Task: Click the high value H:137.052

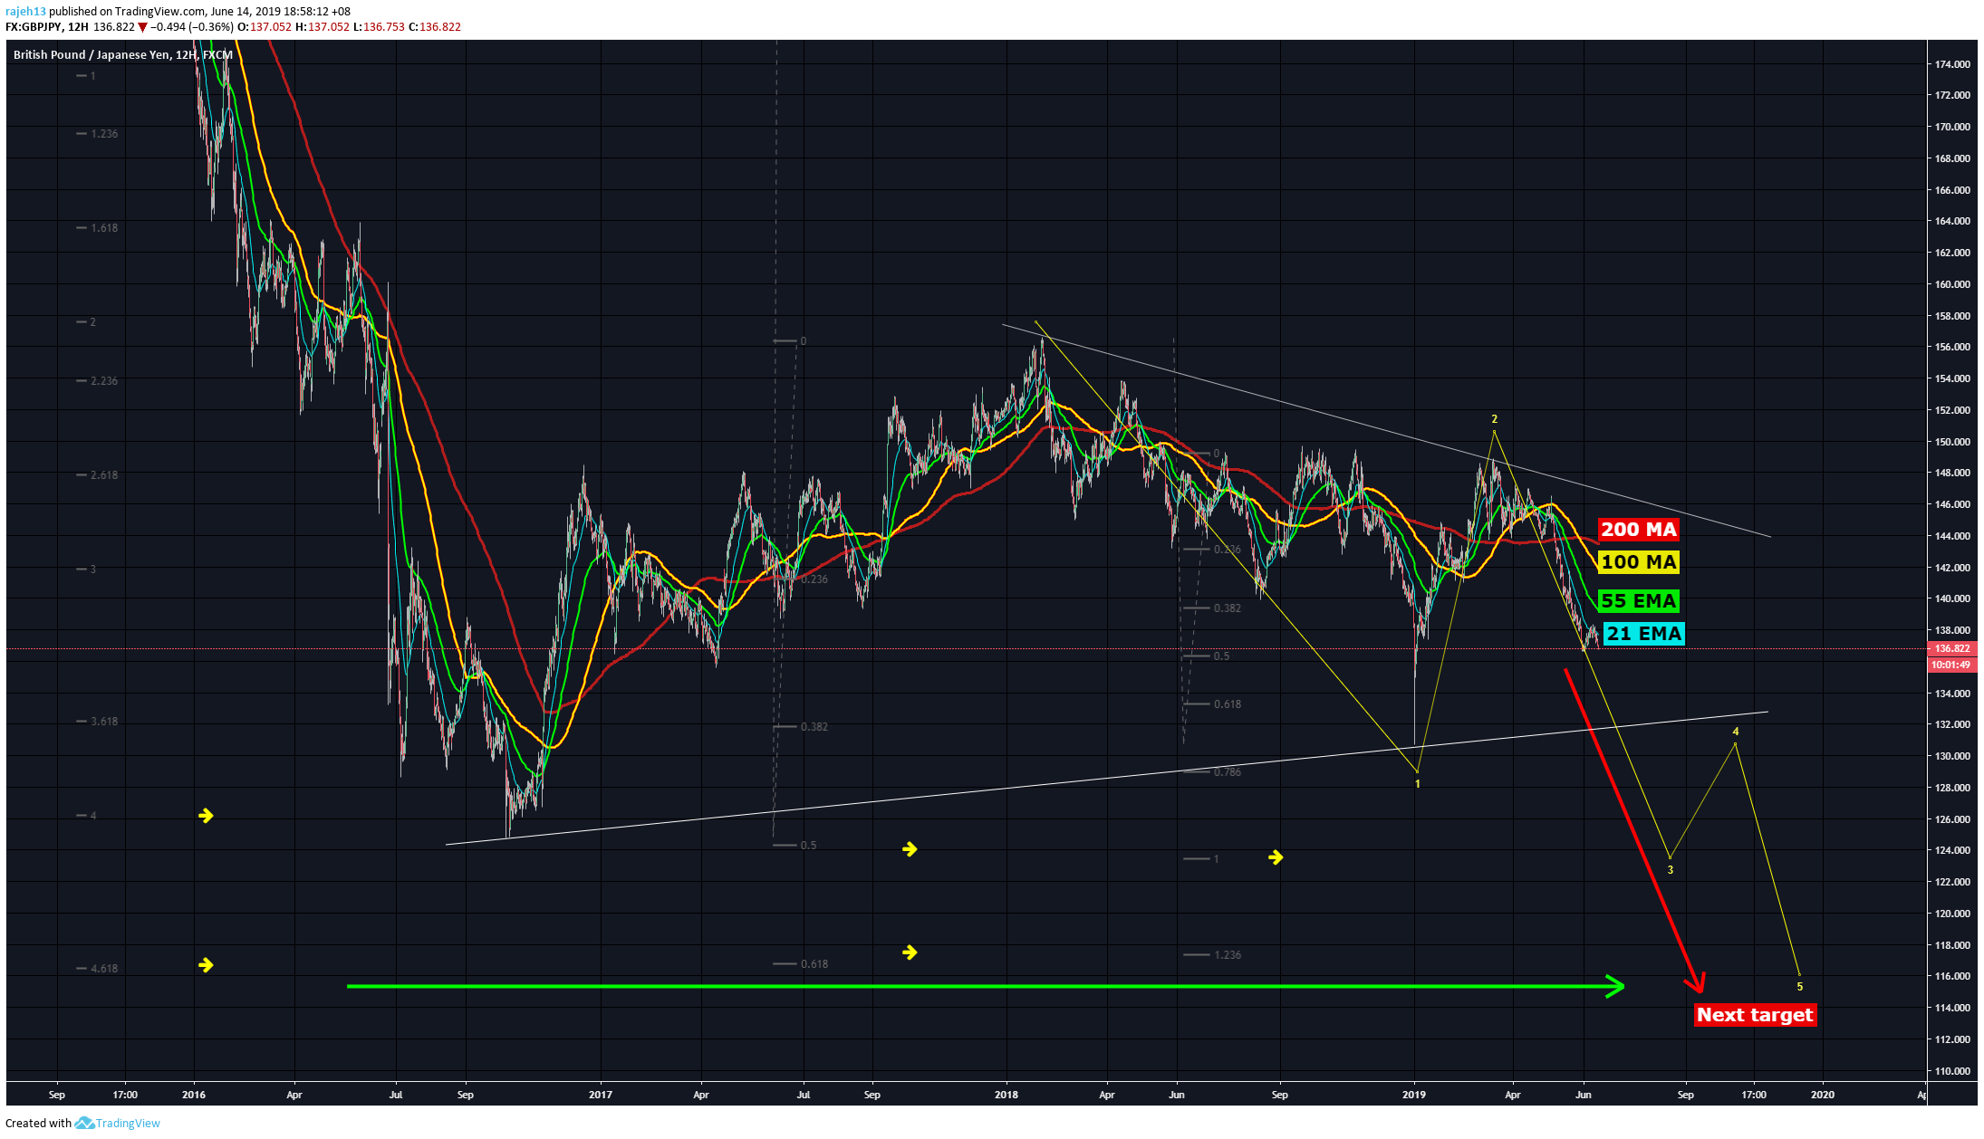Action: [x=322, y=27]
